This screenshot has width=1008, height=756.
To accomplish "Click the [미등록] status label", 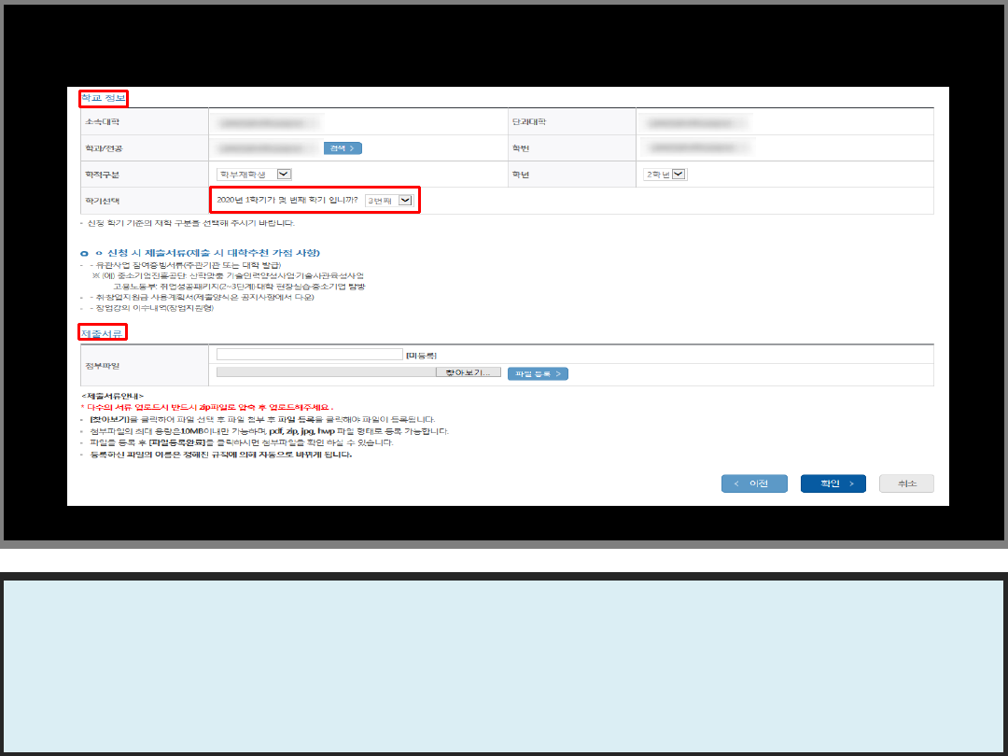I will [422, 356].
